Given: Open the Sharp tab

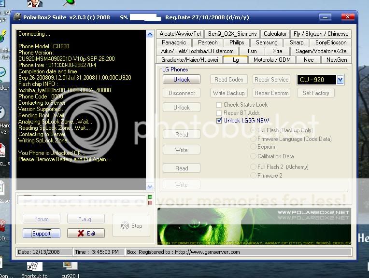Looking at the screenshot, I should pyautogui.click(x=296, y=42).
